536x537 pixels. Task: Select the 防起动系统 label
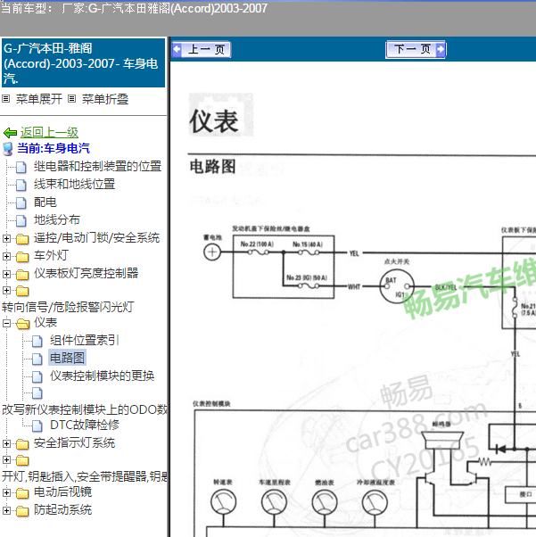coord(62,510)
